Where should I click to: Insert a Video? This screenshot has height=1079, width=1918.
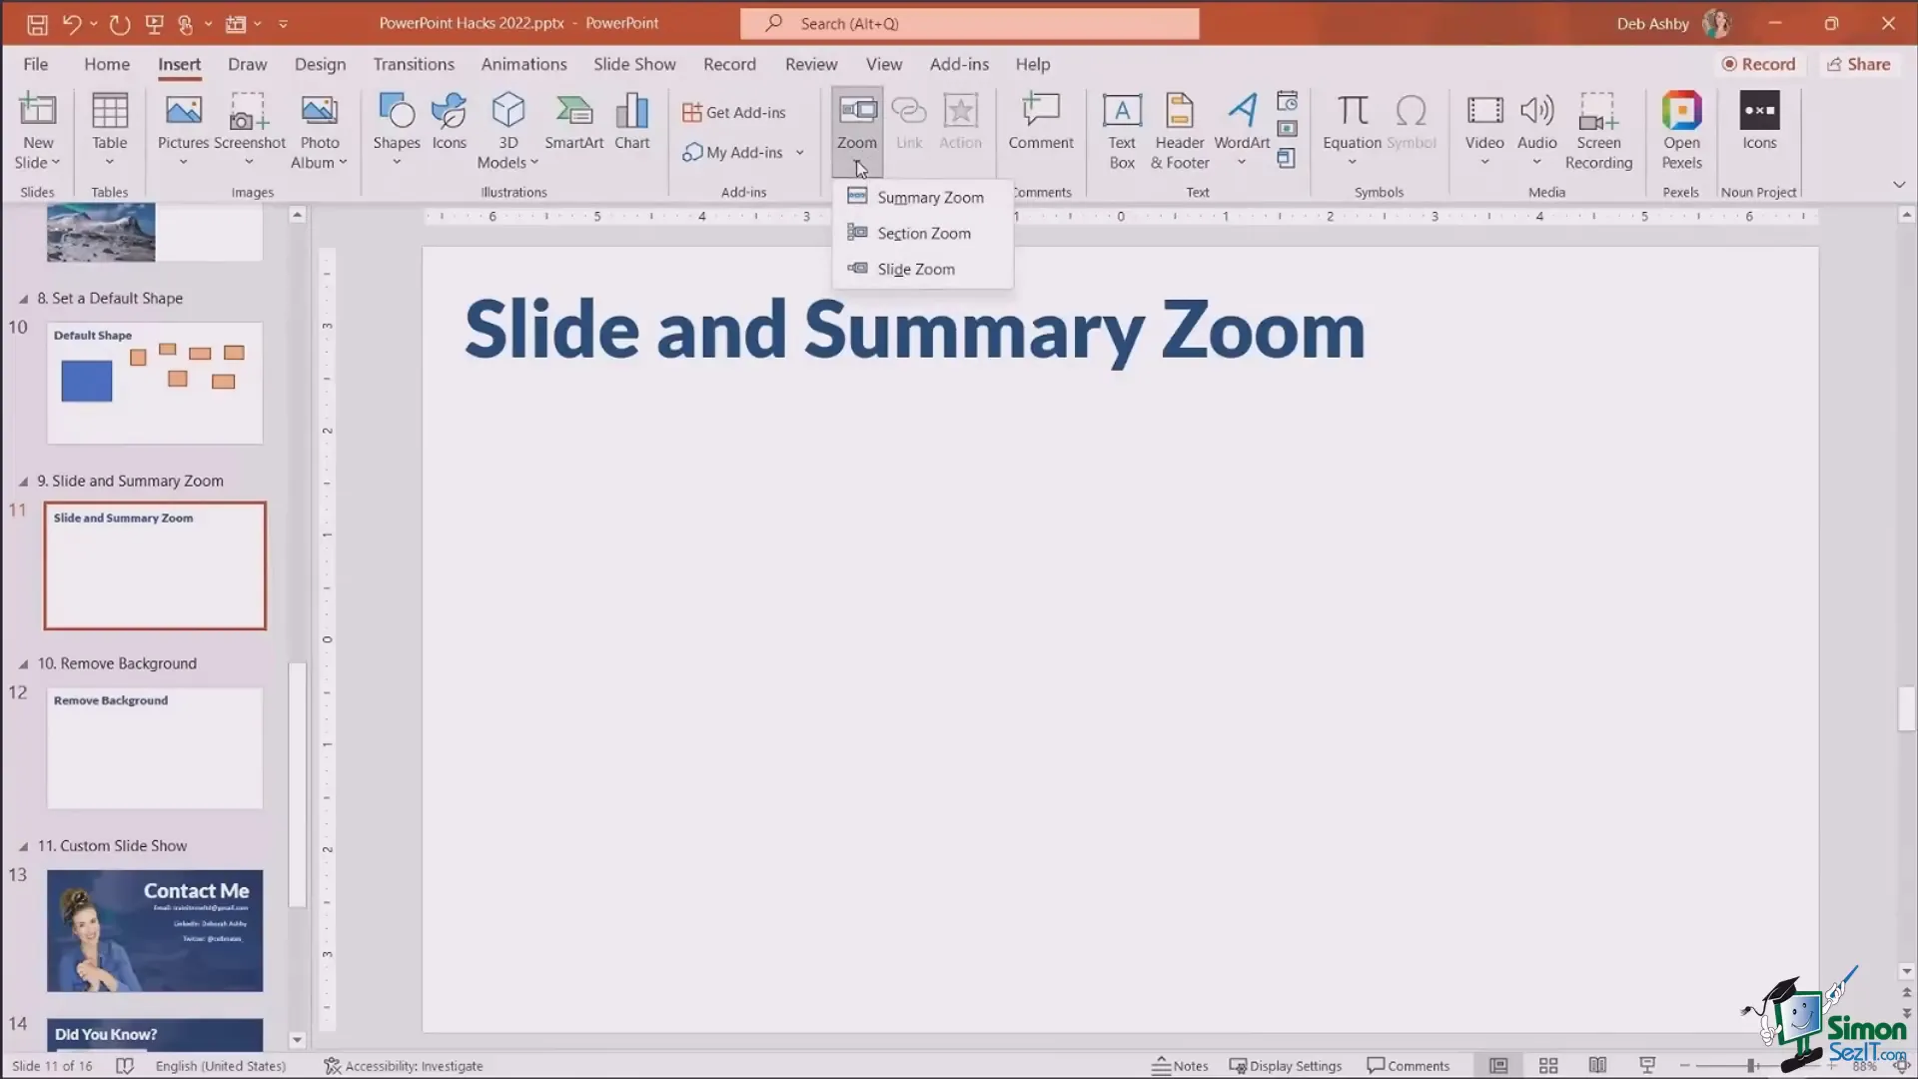click(1484, 132)
